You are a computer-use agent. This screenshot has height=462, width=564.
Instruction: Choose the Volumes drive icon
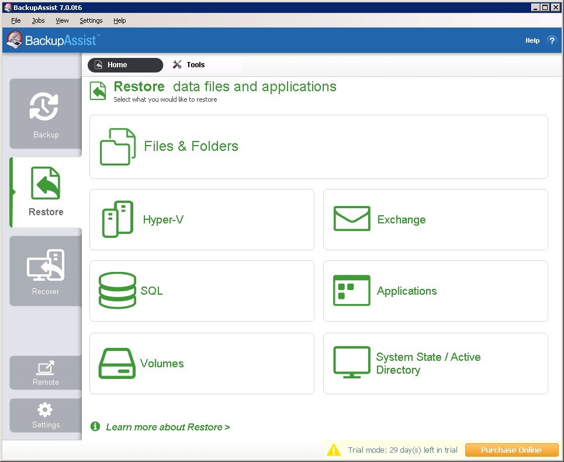117,363
